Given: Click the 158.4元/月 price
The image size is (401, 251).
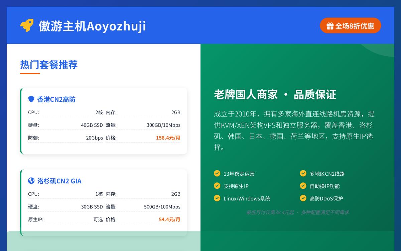Looking at the screenshot, I should tap(168, 138).
